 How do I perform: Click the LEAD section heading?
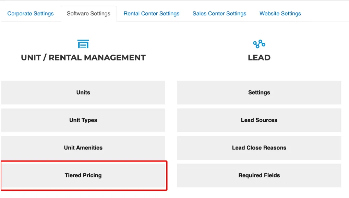pos(259,58)
